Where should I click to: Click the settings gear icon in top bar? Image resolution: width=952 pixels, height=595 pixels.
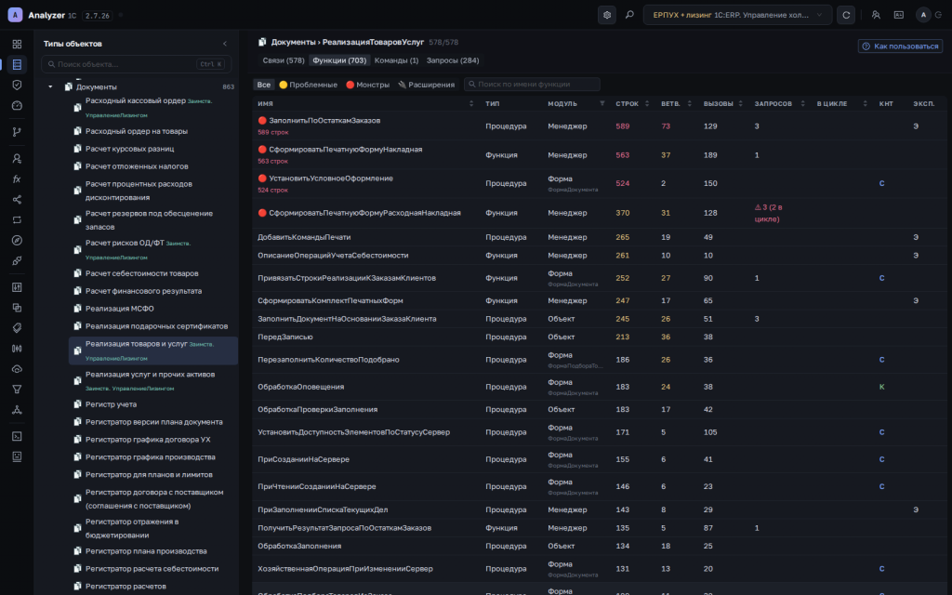click(x=606, y=15)
